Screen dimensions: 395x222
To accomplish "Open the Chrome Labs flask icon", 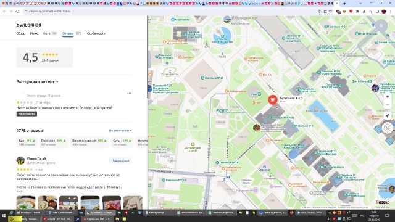I will click(364, 11).
